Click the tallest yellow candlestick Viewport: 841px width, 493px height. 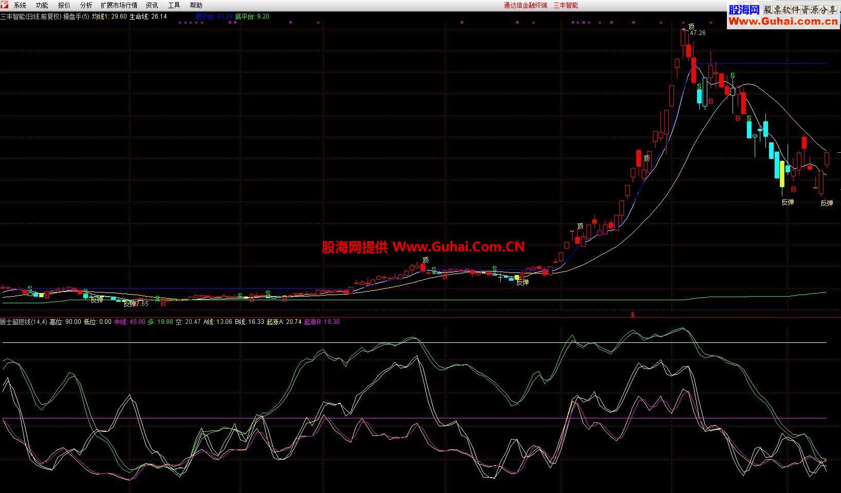point(782,174)
